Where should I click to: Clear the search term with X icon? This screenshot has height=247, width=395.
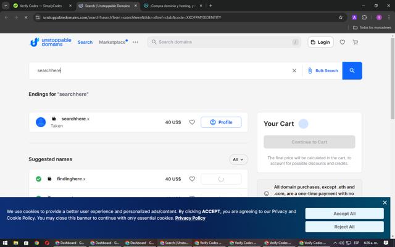[x=294, y=70]
